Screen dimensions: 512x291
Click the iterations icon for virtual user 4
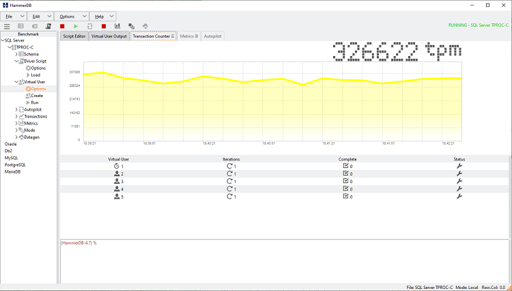point(230,189)
